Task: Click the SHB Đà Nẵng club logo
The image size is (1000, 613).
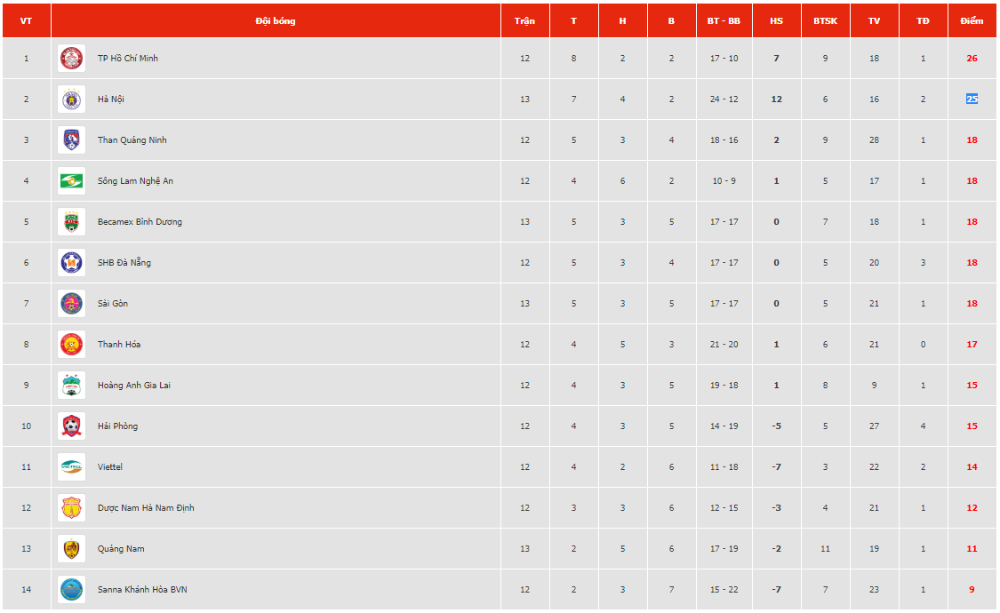Action: click(x=71, y=263)
